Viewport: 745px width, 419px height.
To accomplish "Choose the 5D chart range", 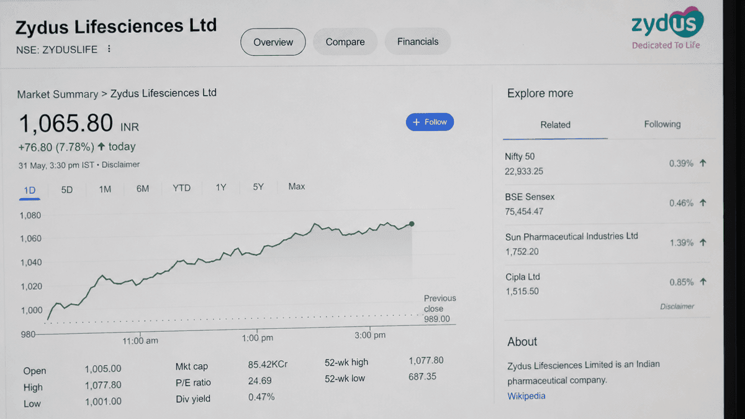I will pos(67,189).
